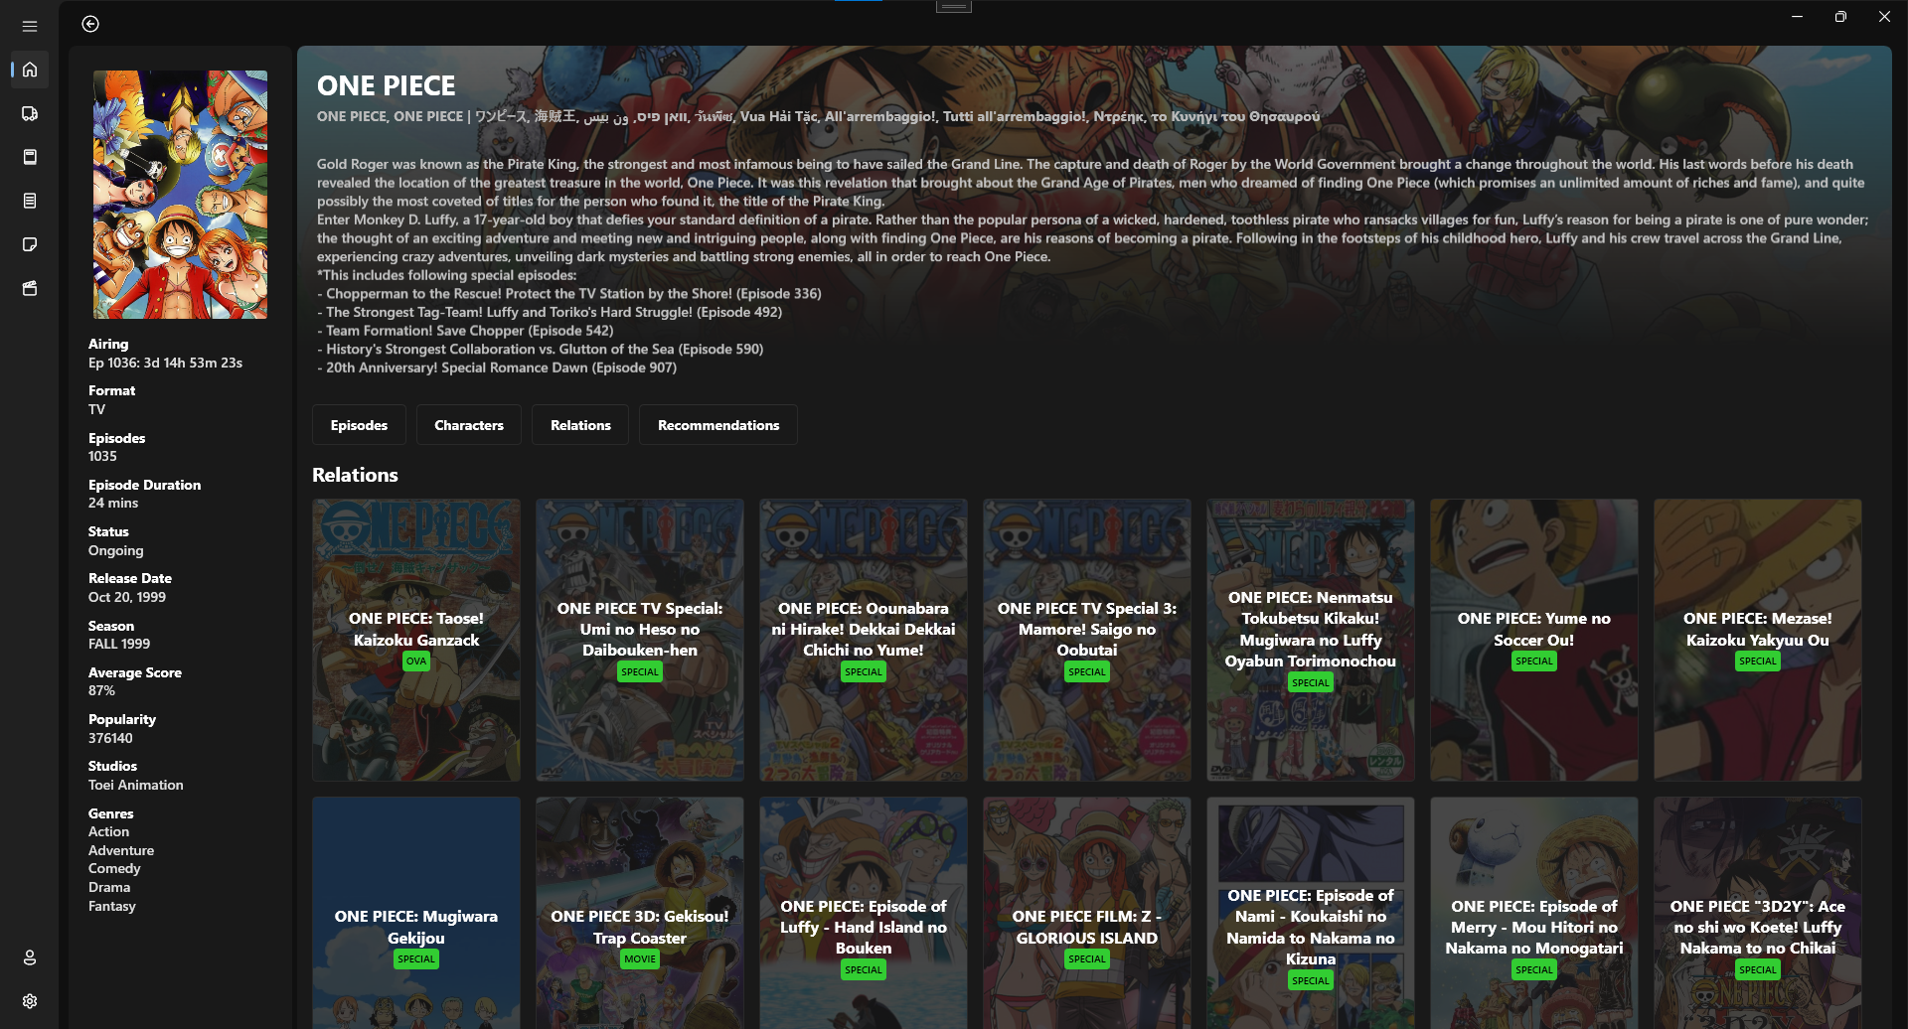The width and height of the screenshot is (1908, 1029).
Task: Open the hamburger navigation menu
Action: tap(30, 26)
